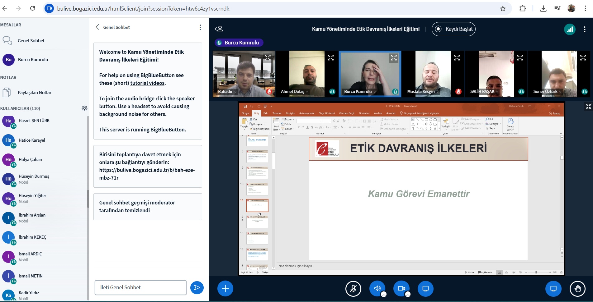
Task: Open Paylaşılan Notlar shared notes
Action: (x=34, y=93)
